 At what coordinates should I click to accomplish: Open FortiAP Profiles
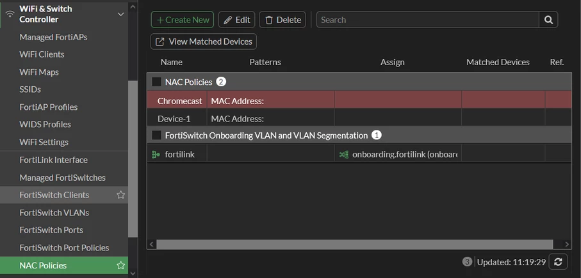point(49,107)
